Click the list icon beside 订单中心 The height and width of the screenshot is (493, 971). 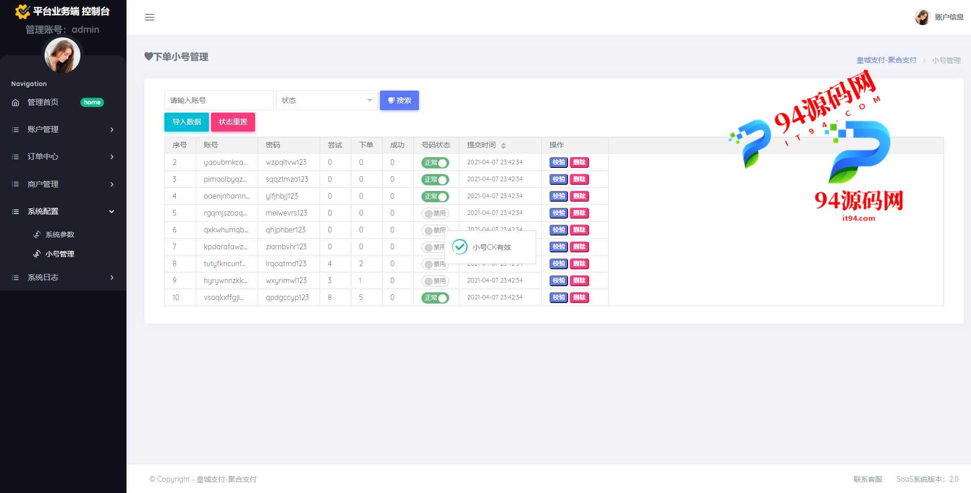pos(15,157)
